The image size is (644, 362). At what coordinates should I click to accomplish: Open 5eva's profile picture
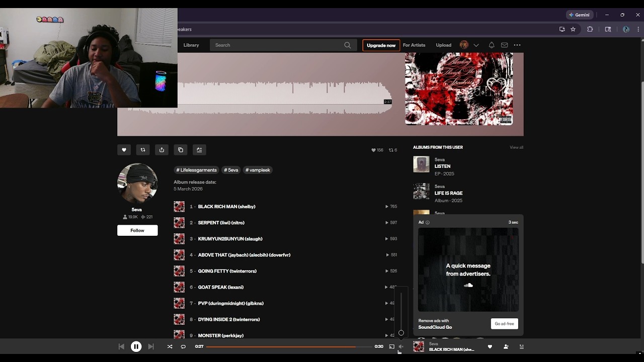point(137,184)
